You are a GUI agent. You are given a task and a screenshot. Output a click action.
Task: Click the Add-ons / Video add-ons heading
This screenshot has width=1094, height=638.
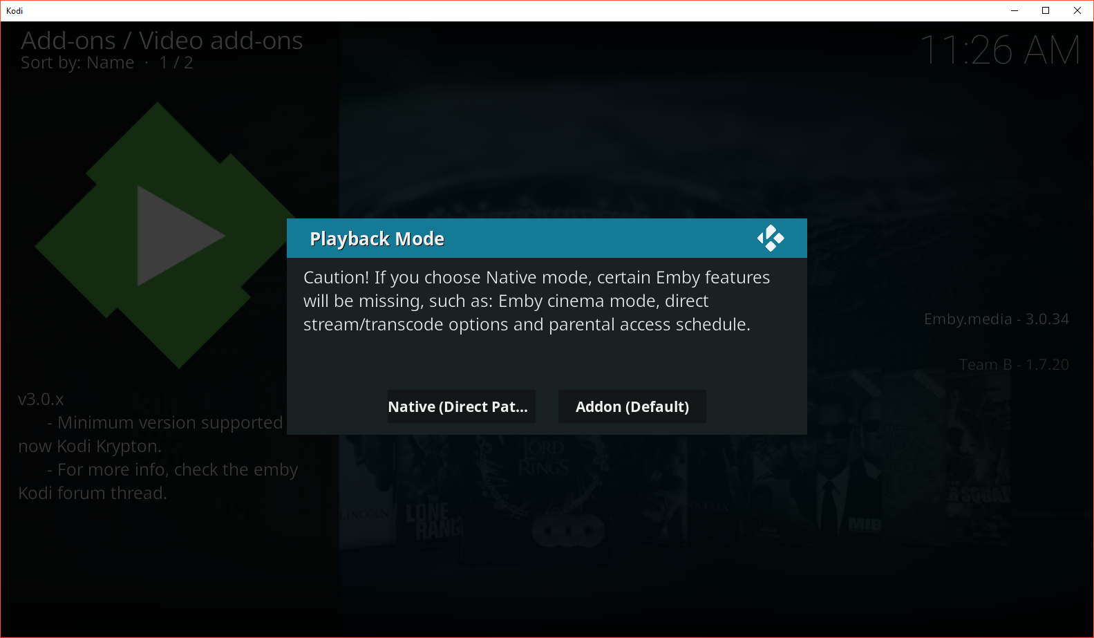[x=162, y=40]
